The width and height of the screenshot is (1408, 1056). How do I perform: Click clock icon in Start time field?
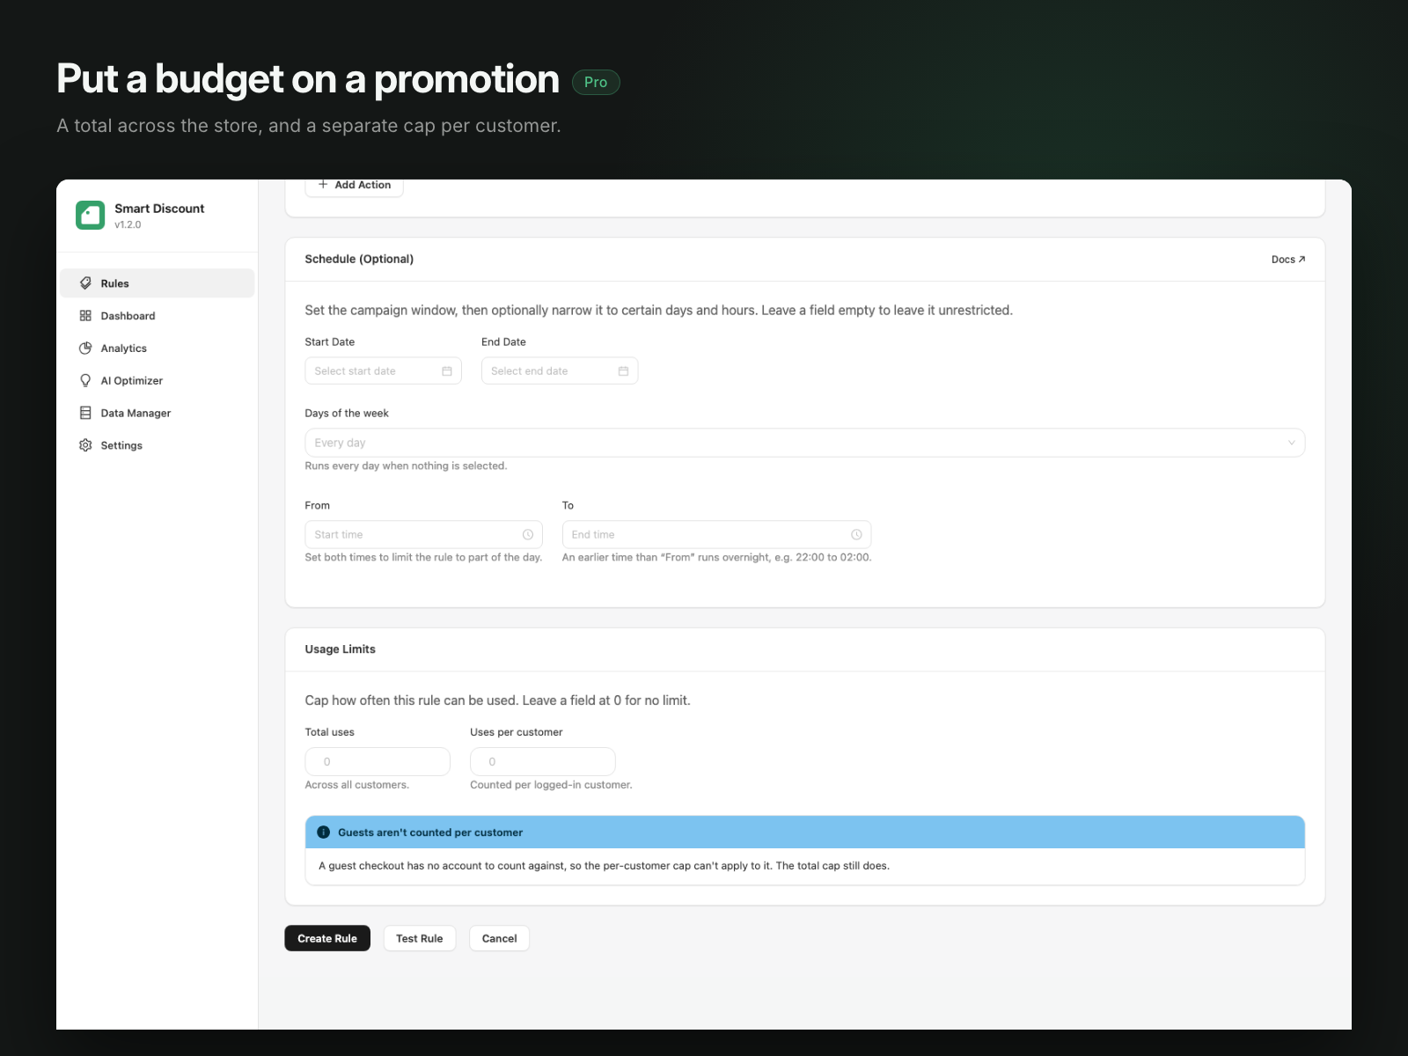point(528,535)
